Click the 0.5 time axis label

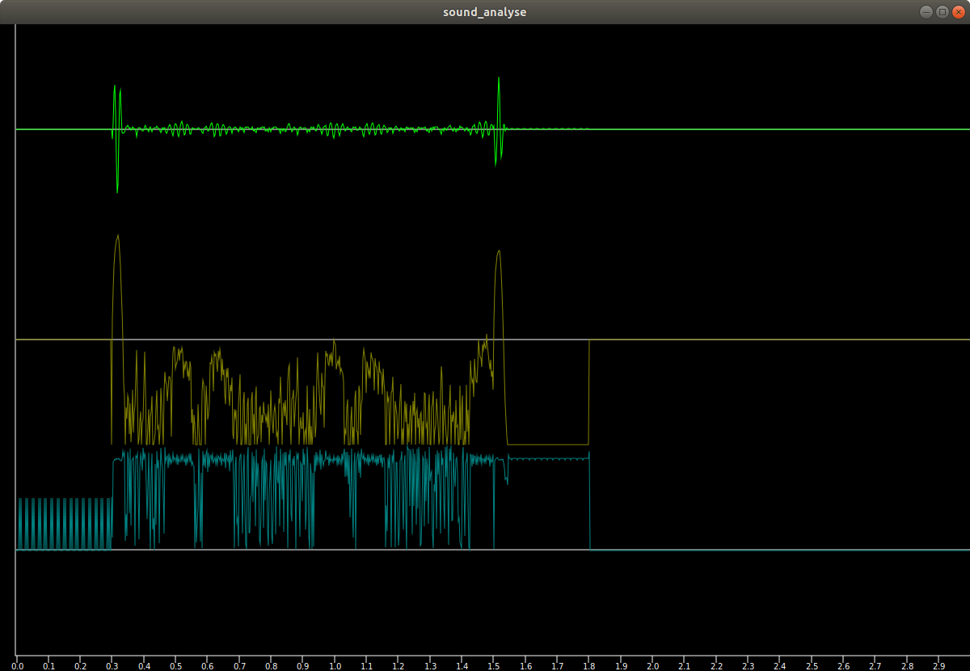coord(175,665)
